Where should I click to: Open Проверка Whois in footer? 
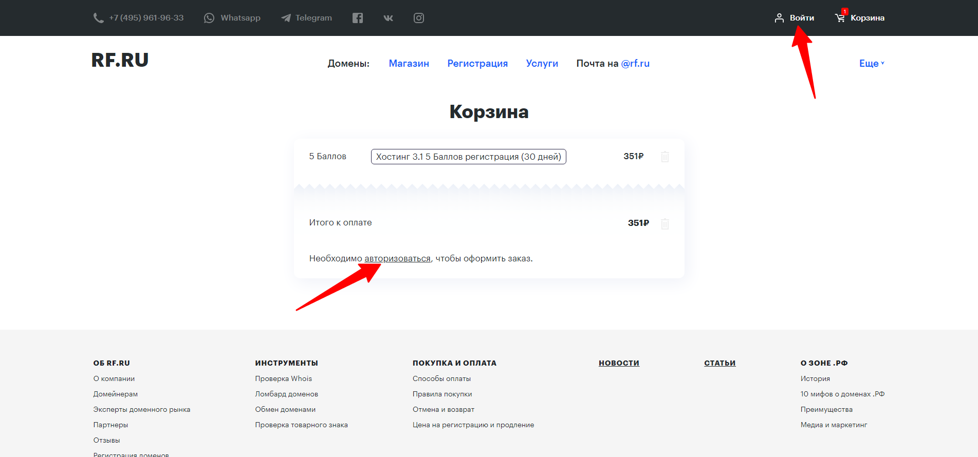[x=283, y=378]
